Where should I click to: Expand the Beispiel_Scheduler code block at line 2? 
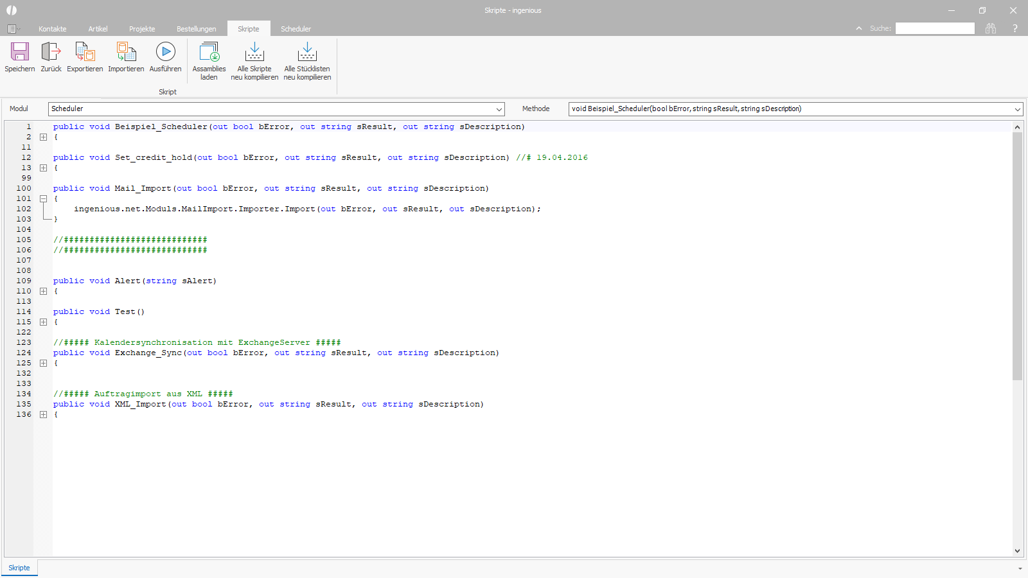pyautogui.click(x=43, y=137)
